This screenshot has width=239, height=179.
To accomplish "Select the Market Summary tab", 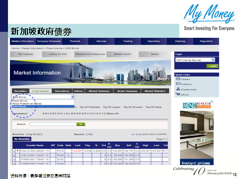I will coord(99,91).
